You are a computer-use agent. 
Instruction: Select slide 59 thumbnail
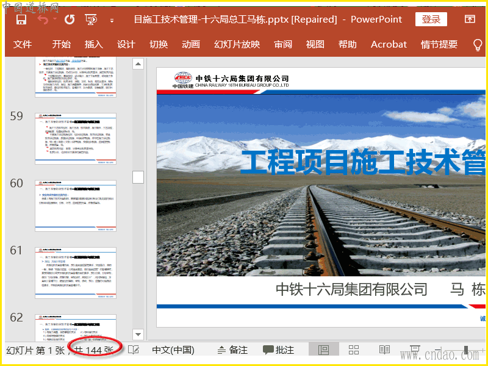(76, 139)
